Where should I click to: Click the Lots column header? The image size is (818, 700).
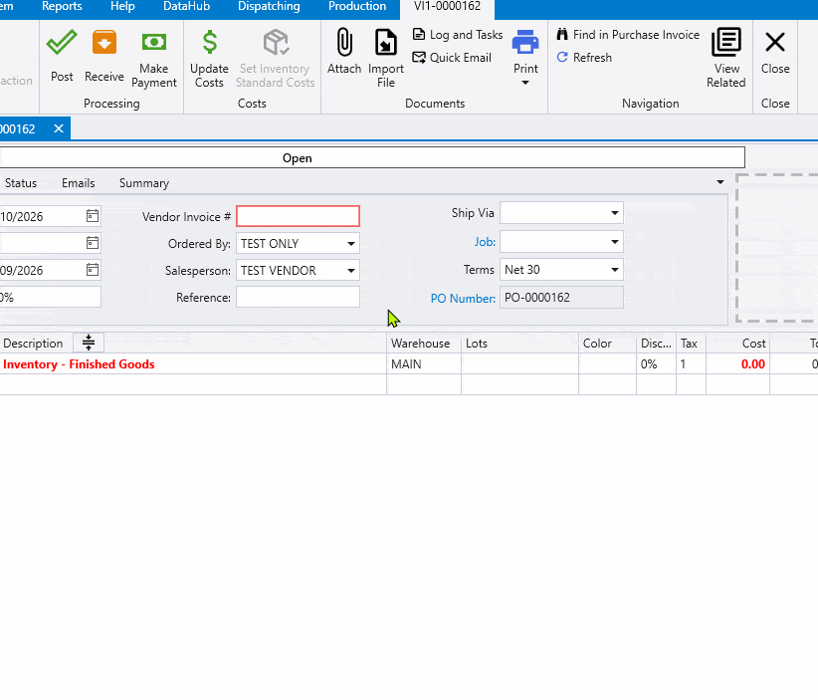(x=519, y=343)
